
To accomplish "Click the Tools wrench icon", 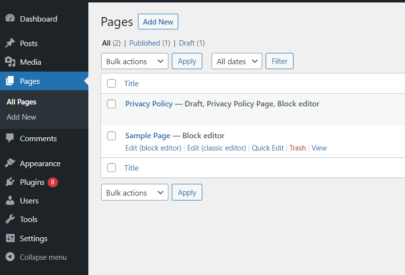I will [10, 219].
